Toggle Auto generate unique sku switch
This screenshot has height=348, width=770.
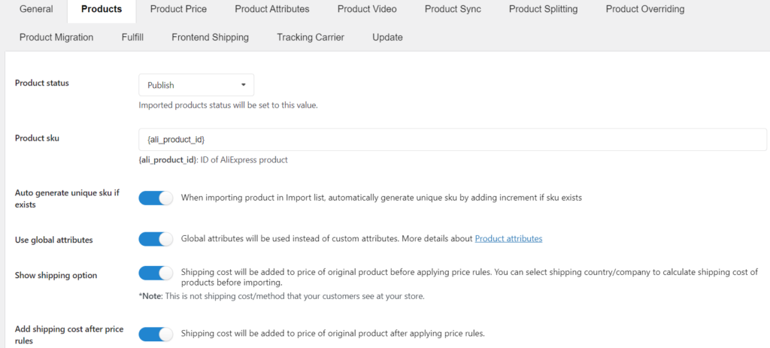156,198
